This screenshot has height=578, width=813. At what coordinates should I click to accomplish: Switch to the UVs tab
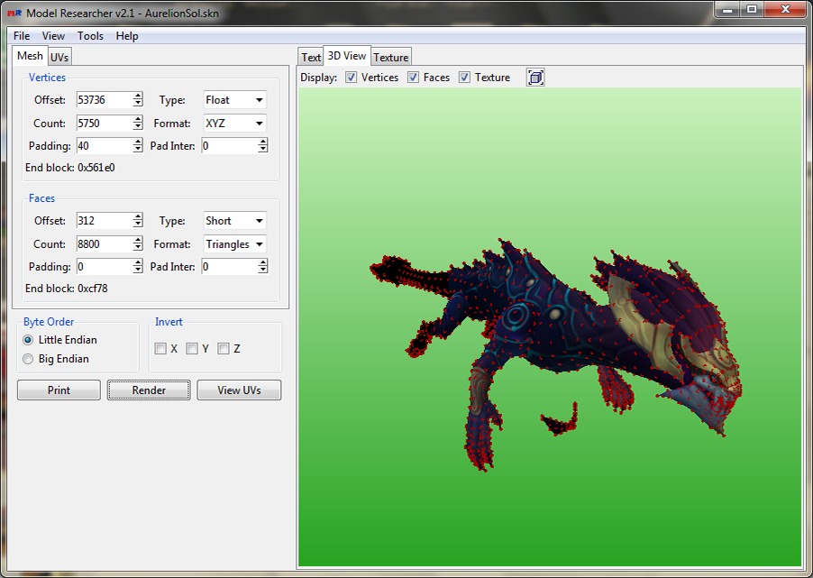59,57
